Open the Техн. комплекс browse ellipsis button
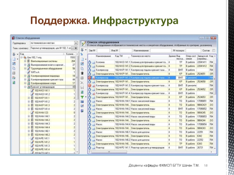 pyautogui.click(x=73, y=48)
